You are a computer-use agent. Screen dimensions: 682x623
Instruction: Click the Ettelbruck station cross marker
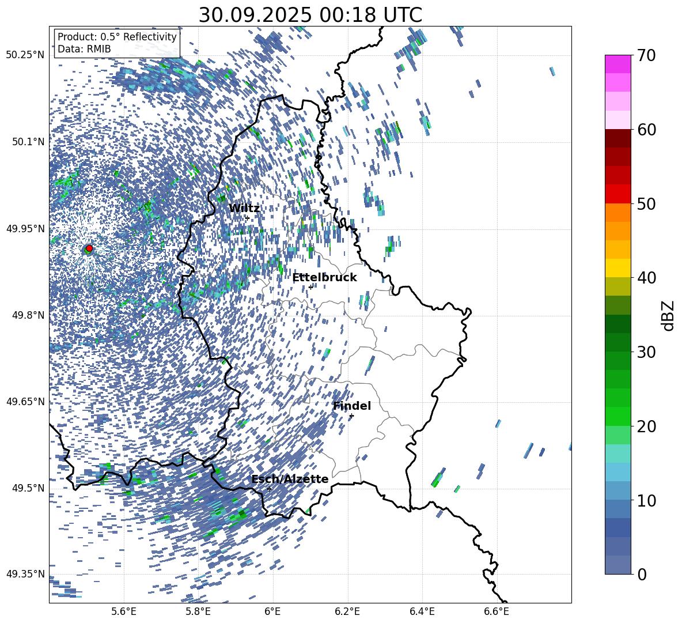coord(310,287)
